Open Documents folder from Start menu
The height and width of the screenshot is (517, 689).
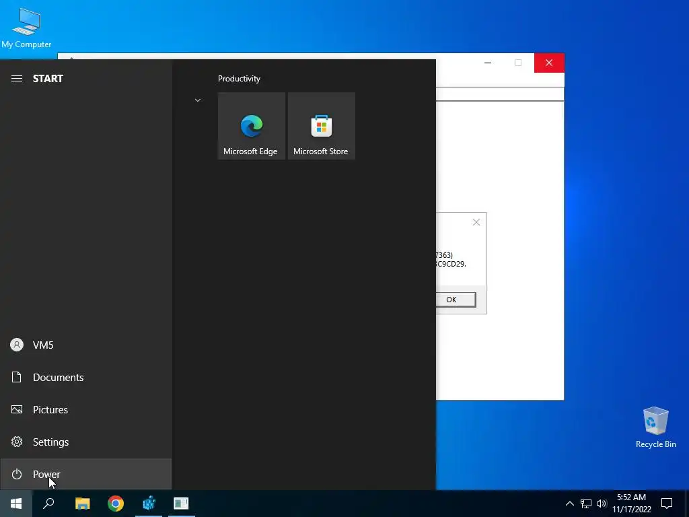coord(85,377)
